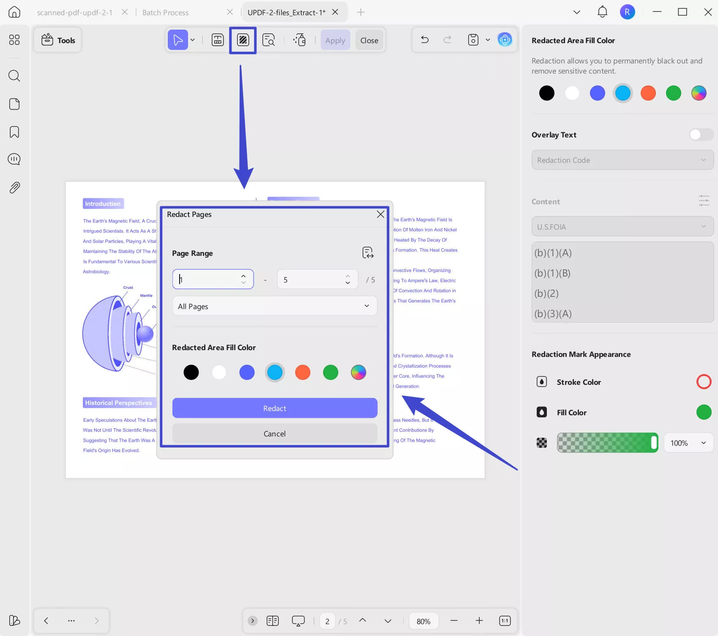Add a new tab
The image size is (718, 636).
coord(360,12)
